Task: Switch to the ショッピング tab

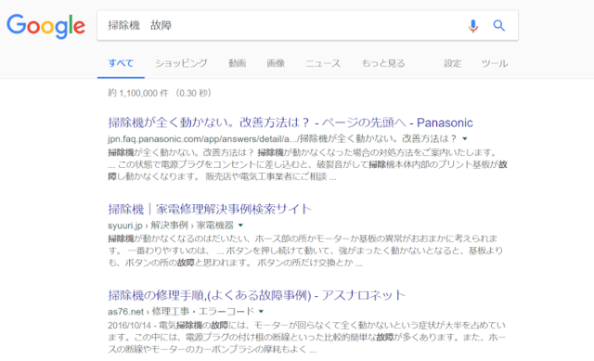Action: pyautogui.click(x=181, y=63)
